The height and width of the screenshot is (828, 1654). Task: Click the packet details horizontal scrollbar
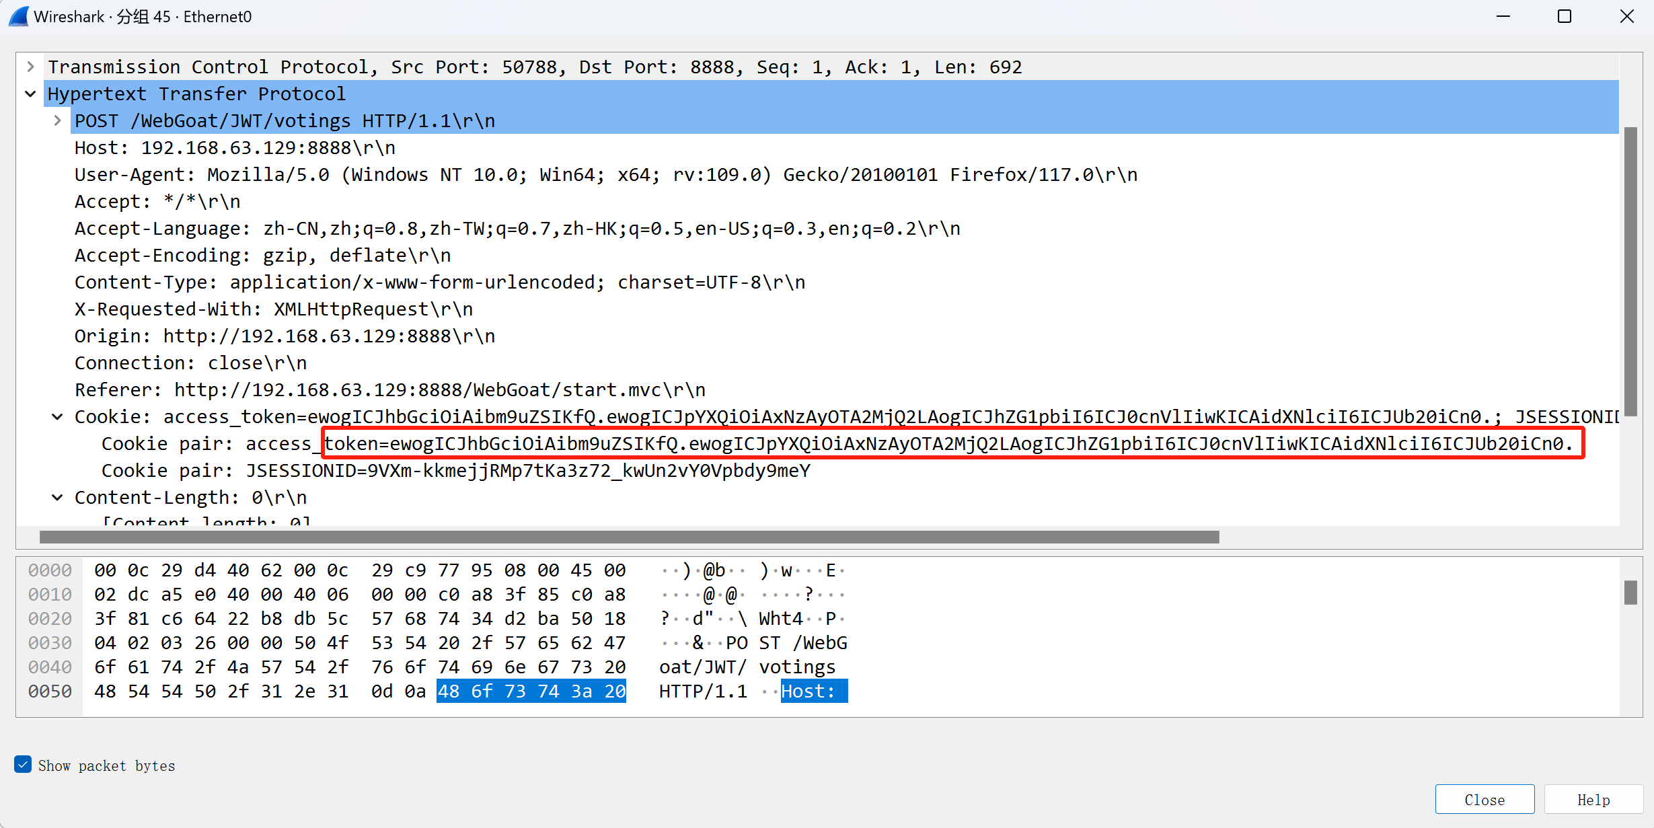(629, 537)
